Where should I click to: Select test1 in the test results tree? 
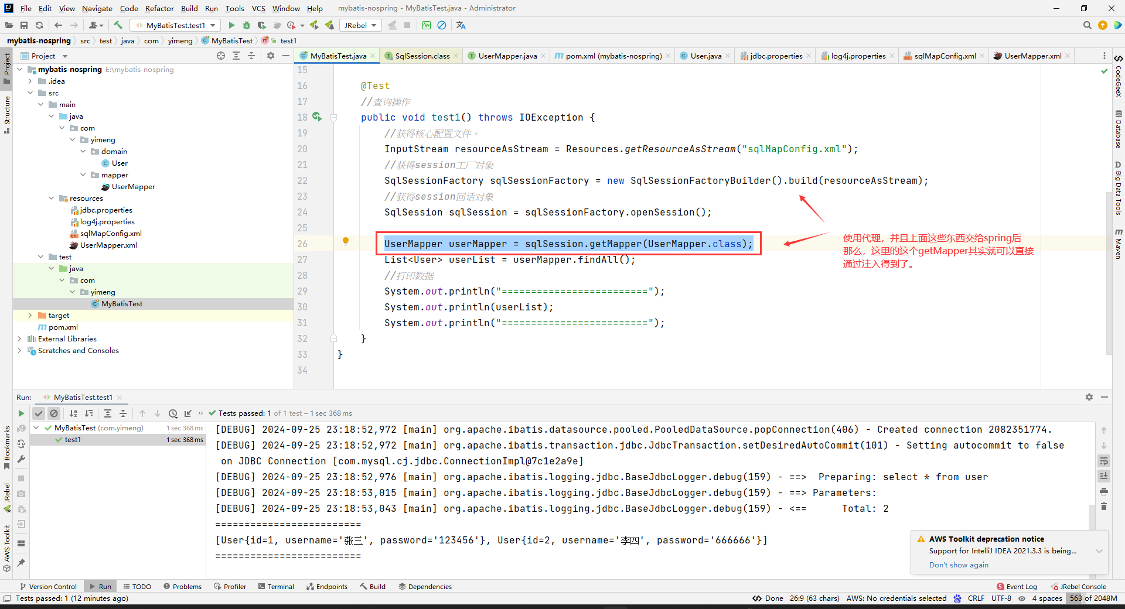point(73,439)
